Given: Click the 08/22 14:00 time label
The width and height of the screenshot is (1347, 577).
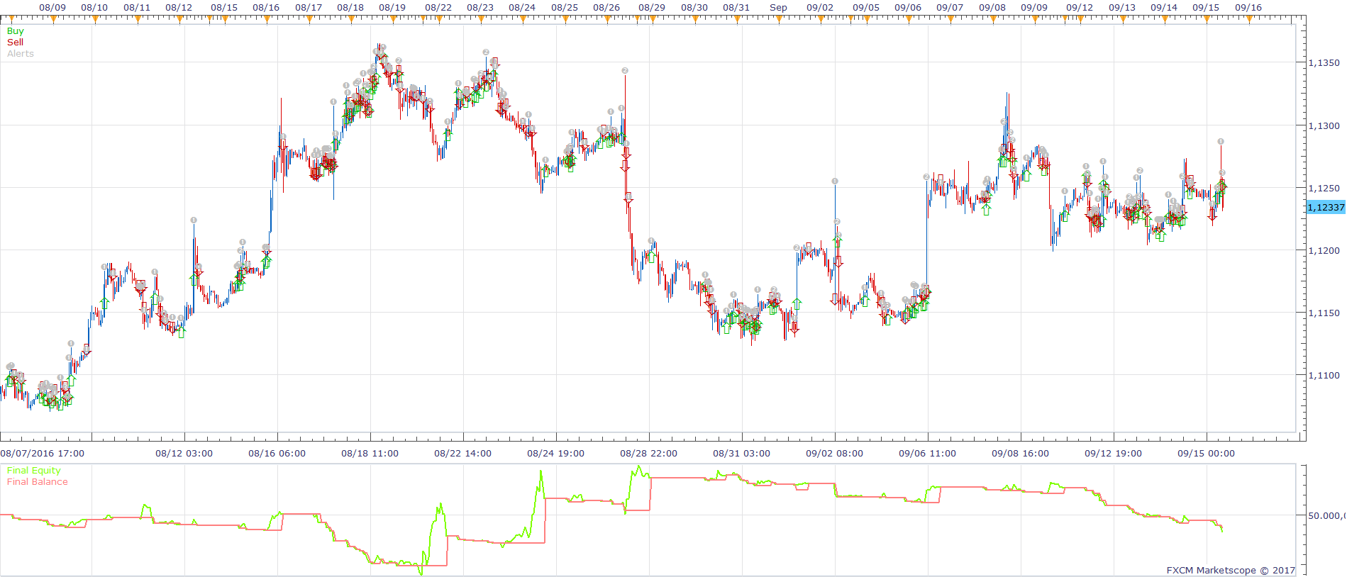Looking at the screenshot, I should pyautogui.click(x=462, y=454).
